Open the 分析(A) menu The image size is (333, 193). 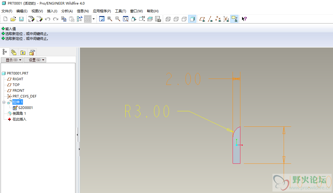coord(67,11)
